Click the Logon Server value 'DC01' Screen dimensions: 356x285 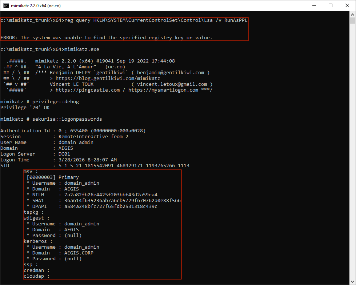coord(64,154)
